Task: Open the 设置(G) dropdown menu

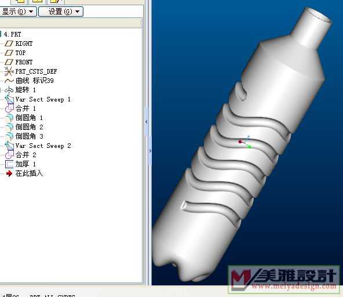Action: point(61,12)
